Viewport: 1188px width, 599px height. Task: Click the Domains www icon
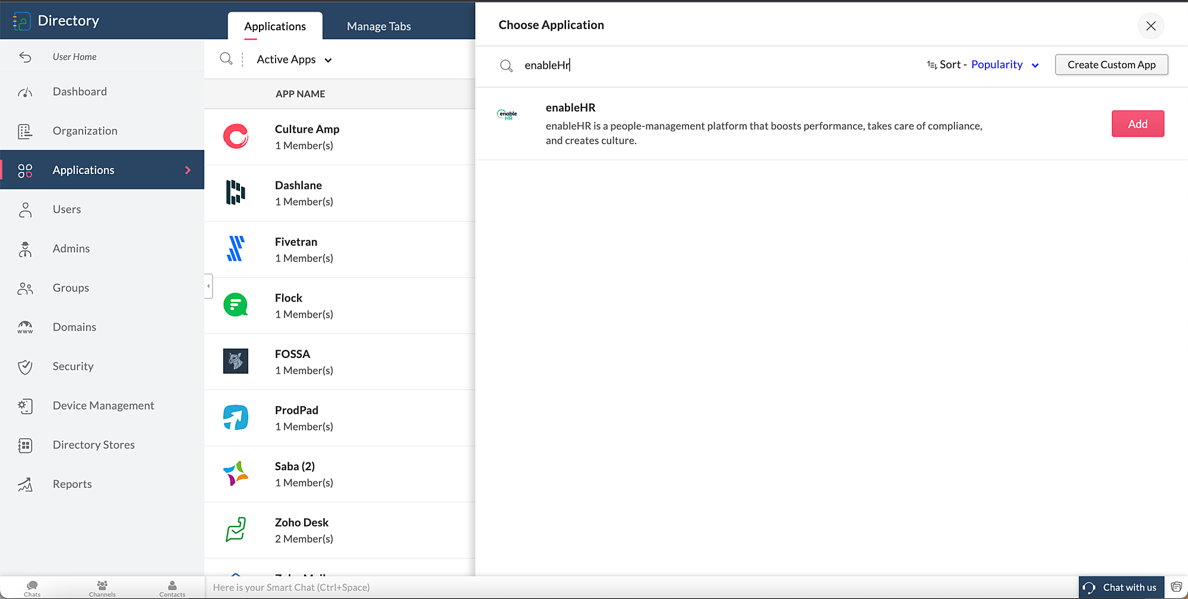pos(25,327)
